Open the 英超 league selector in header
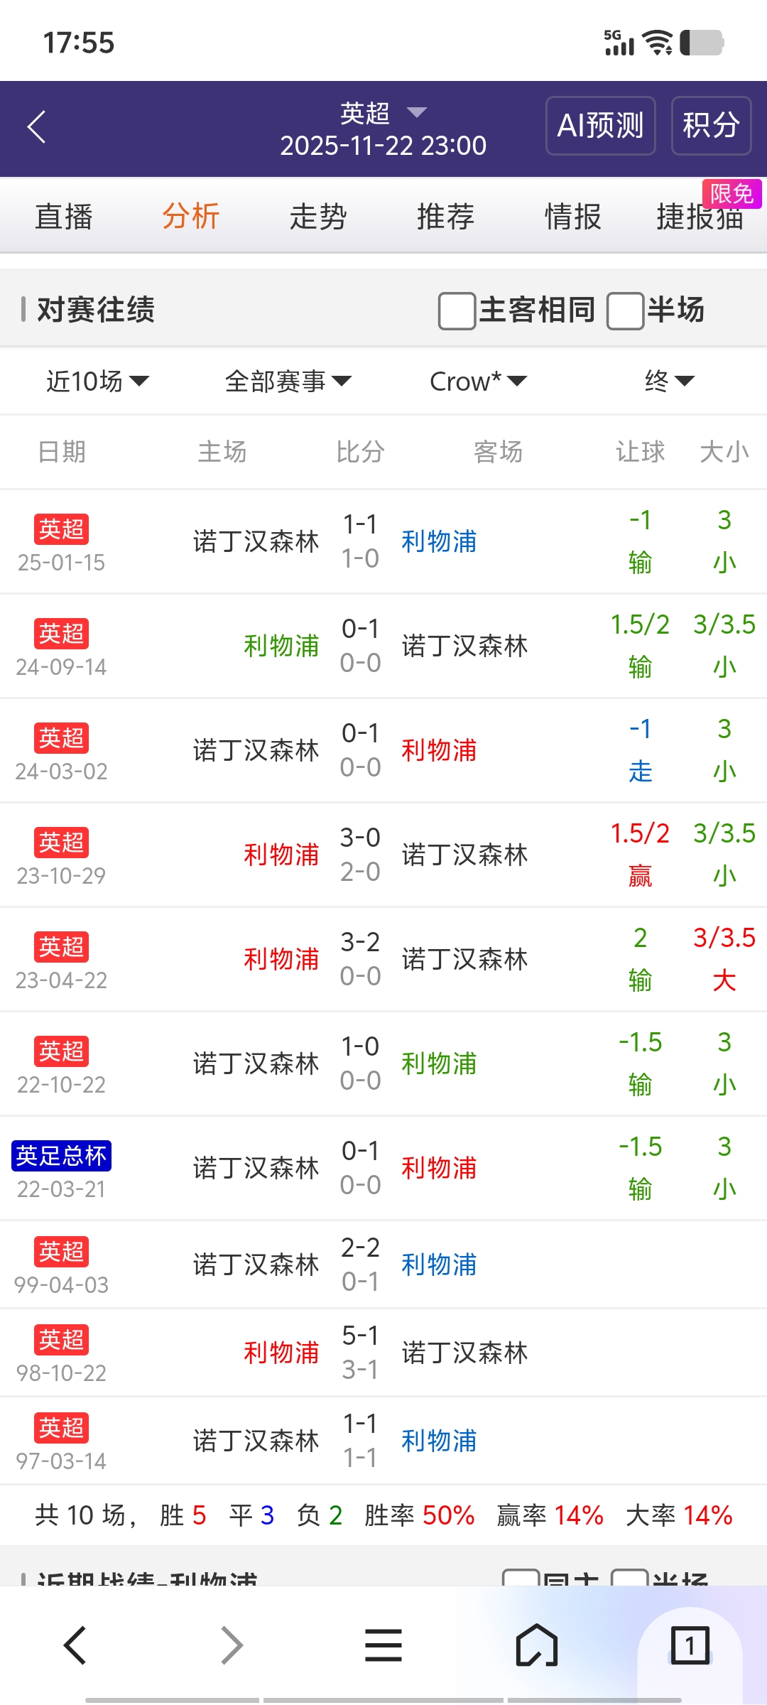This screenshot has width=767, height=1705. (x=383, y=113)
